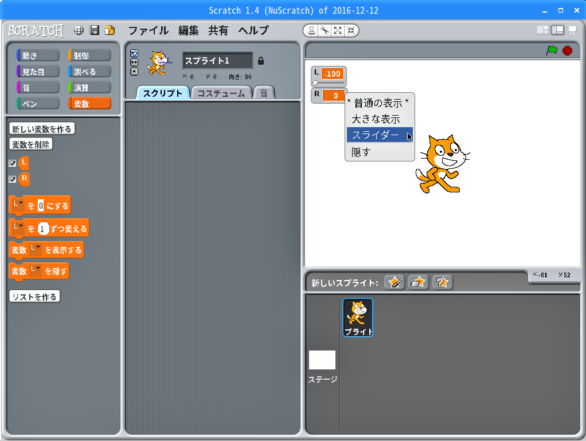
Task: Set rotation style to can rotate
Action: point(134,53)
